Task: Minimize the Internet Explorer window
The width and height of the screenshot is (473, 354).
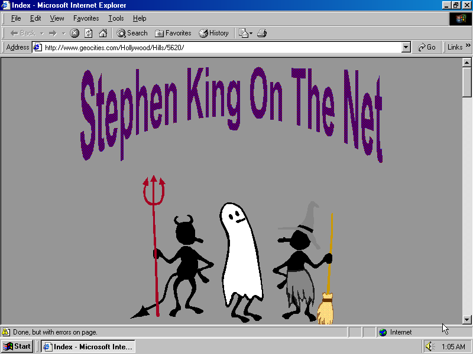Action: point(447,5)
